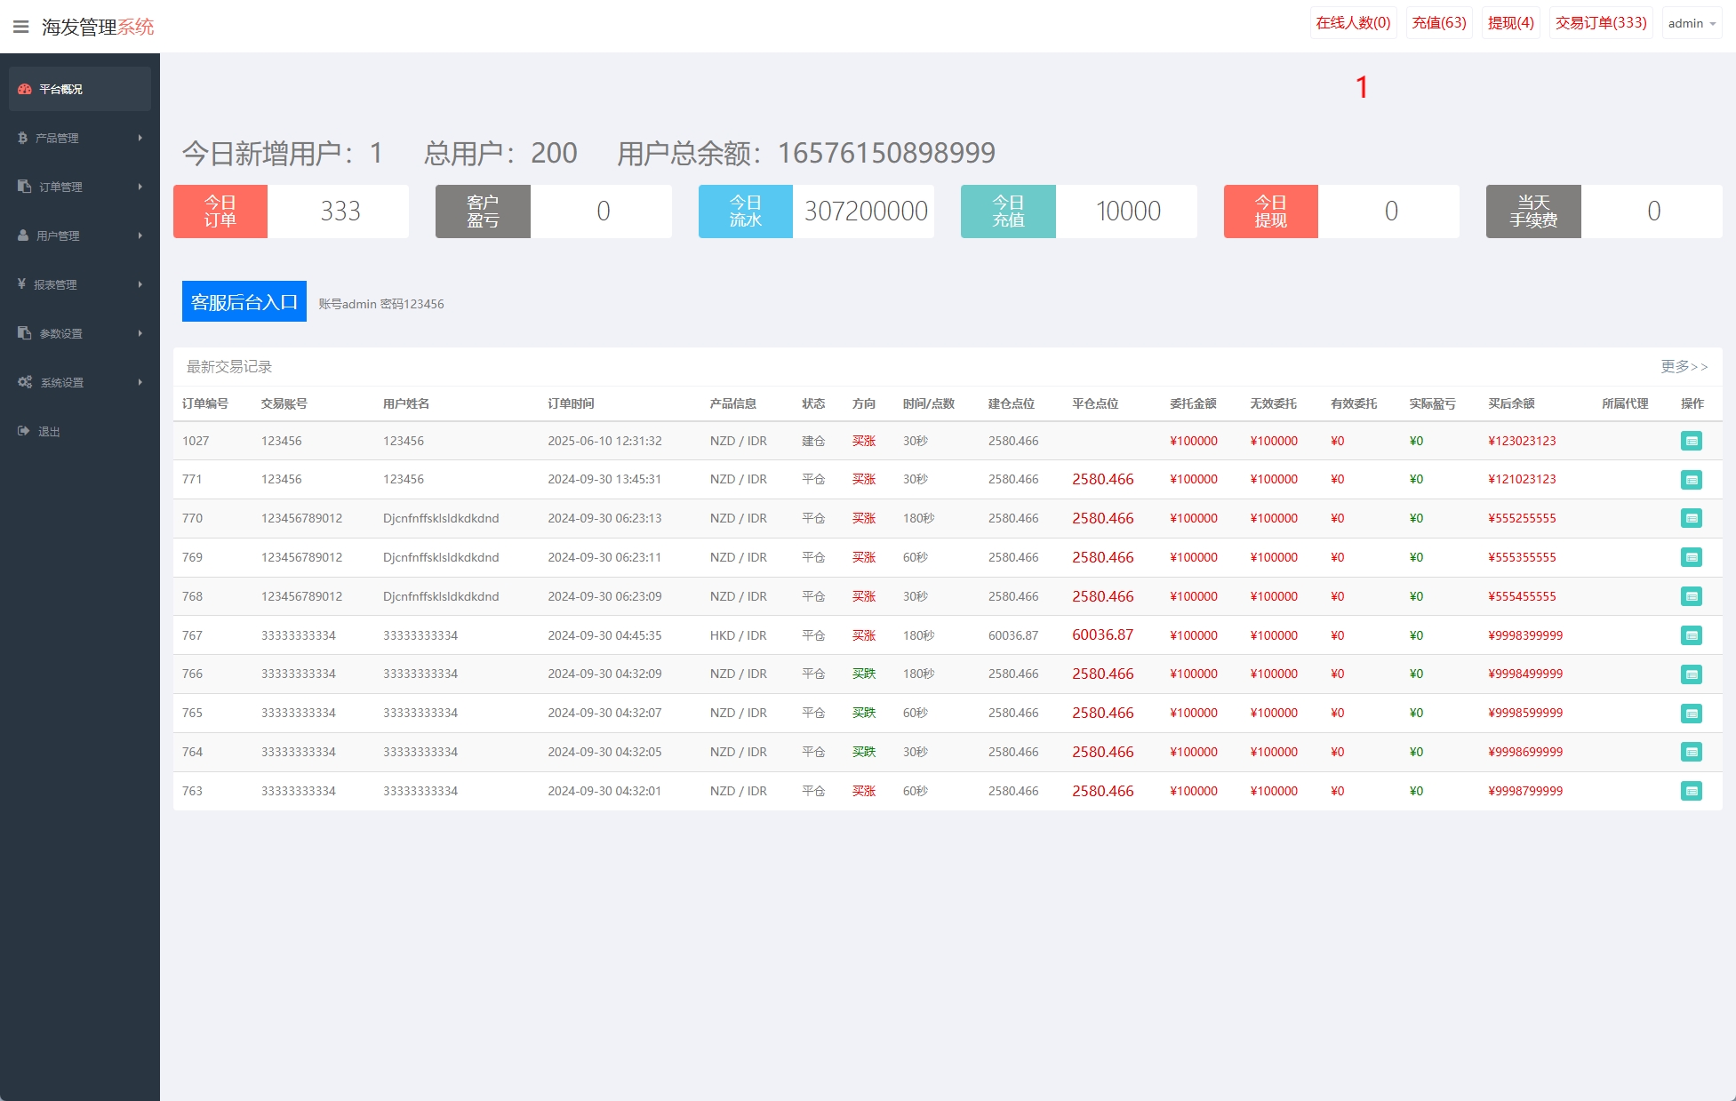Click the dashboard icon beside 平台概况
The height and width of the screenshot is (1101, 1736).
tap(25, 89)
